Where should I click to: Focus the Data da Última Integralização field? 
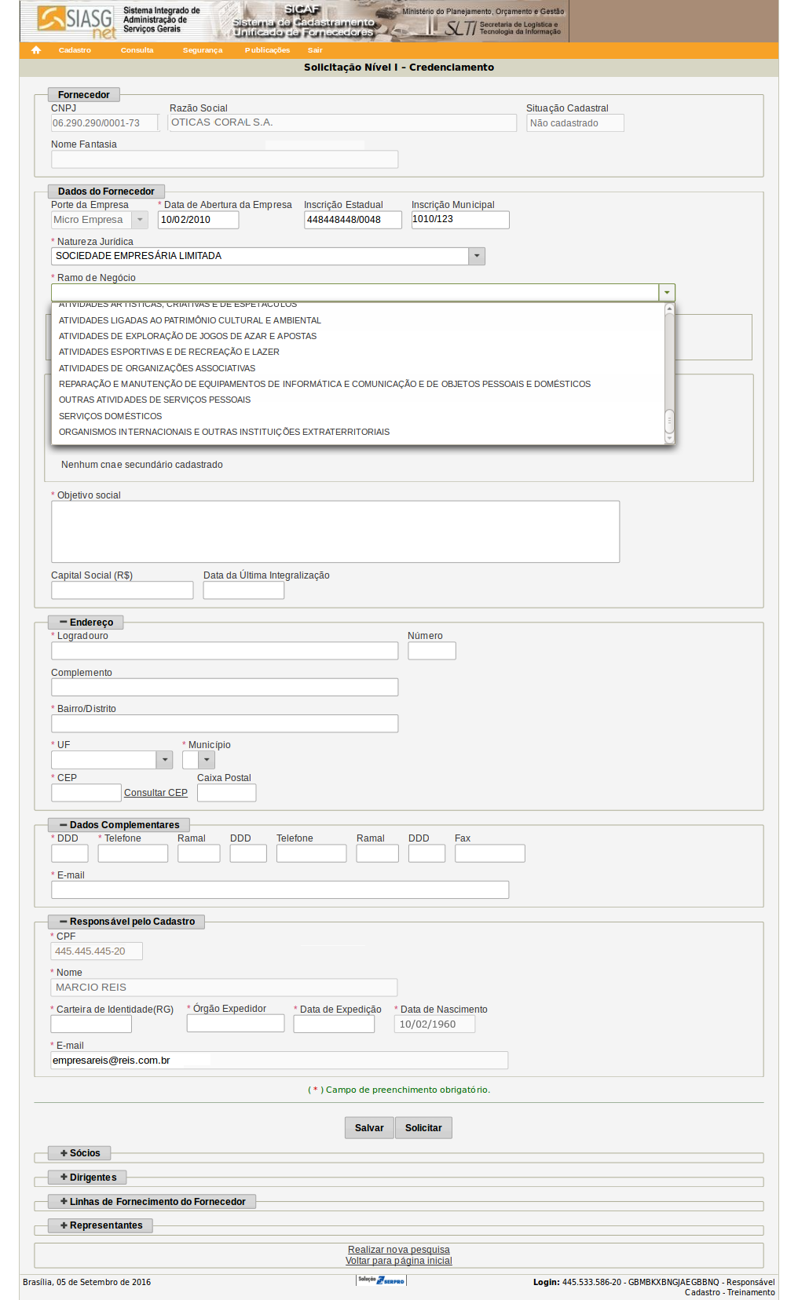point(243,590)
